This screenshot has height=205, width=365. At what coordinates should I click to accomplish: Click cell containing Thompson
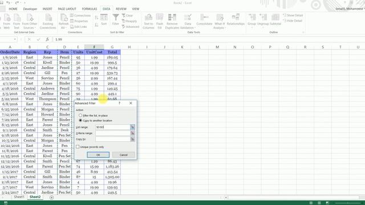click(47, 99)
